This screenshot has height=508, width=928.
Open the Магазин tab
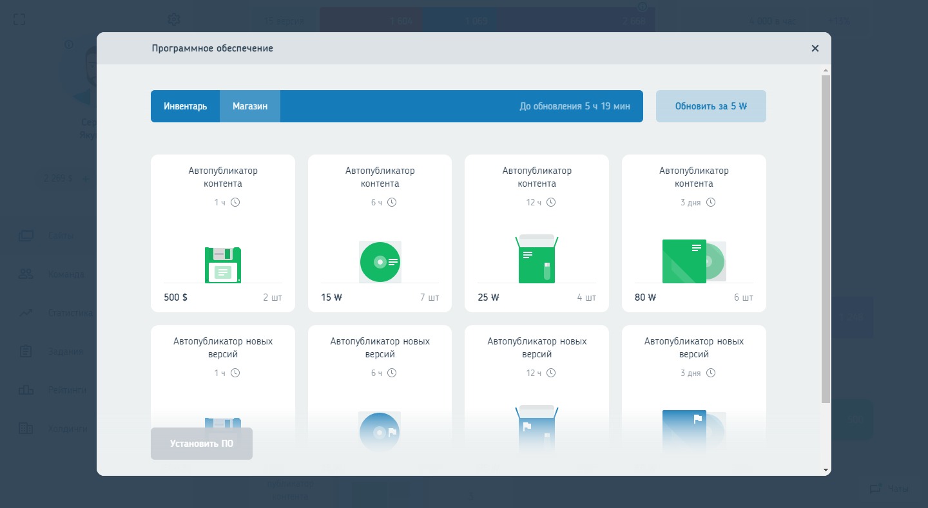(x=250, y=106)
